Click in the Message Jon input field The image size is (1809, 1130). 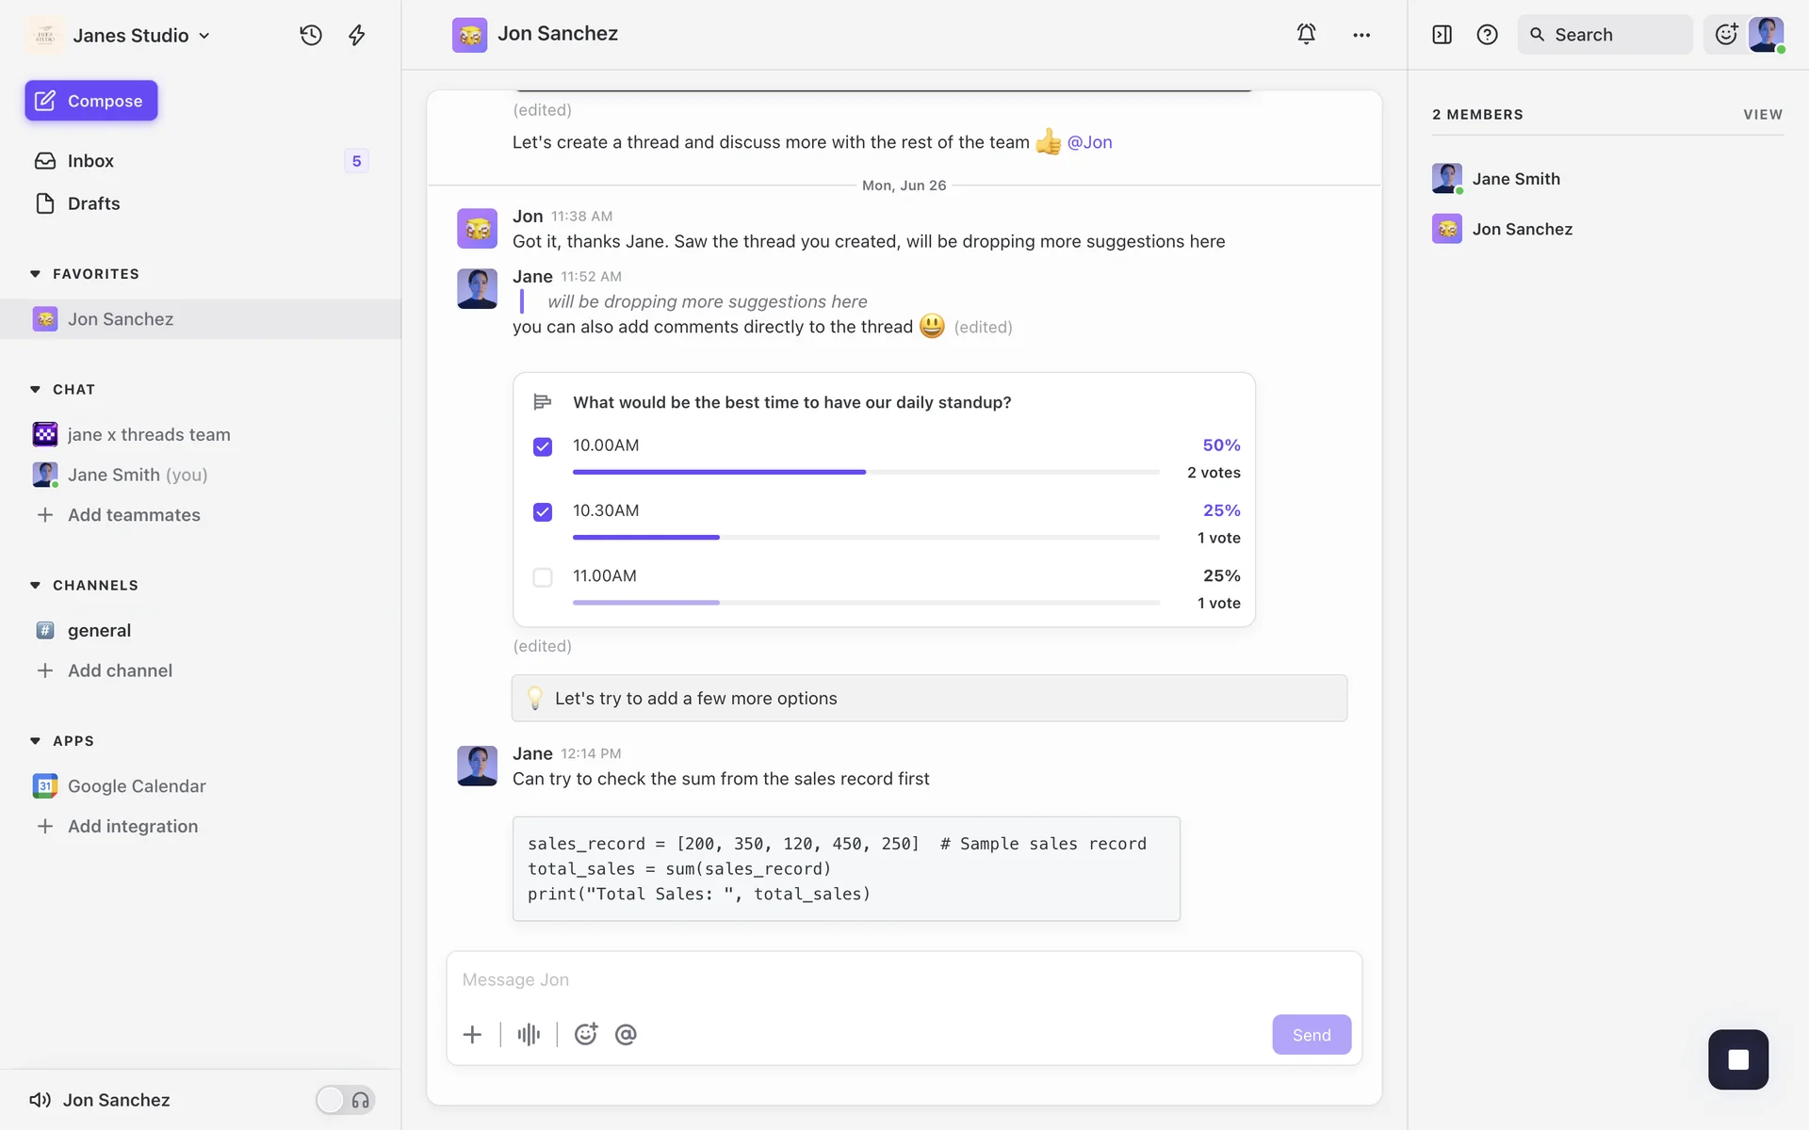(903, 979)
